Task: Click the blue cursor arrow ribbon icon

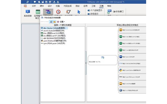Action: (x=79, y=12)
